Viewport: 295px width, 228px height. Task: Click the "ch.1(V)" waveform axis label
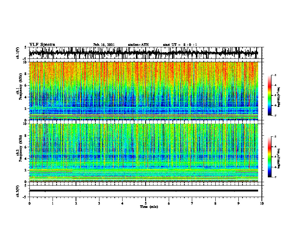tap(18, 53)
